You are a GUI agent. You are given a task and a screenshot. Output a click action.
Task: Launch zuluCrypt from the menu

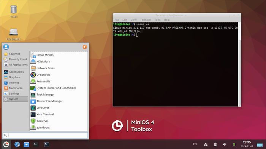[x=59, y=121]
